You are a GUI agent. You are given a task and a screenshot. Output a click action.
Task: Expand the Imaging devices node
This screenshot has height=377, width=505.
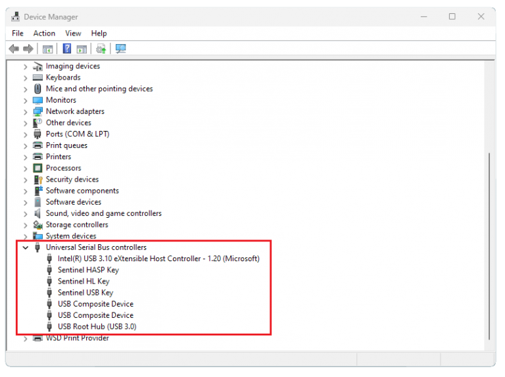[x=26, y=66]
